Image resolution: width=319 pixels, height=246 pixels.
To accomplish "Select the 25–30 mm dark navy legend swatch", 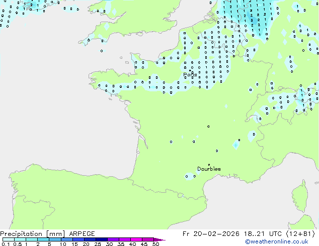I will pyautogui.click(x=102, y=239).
